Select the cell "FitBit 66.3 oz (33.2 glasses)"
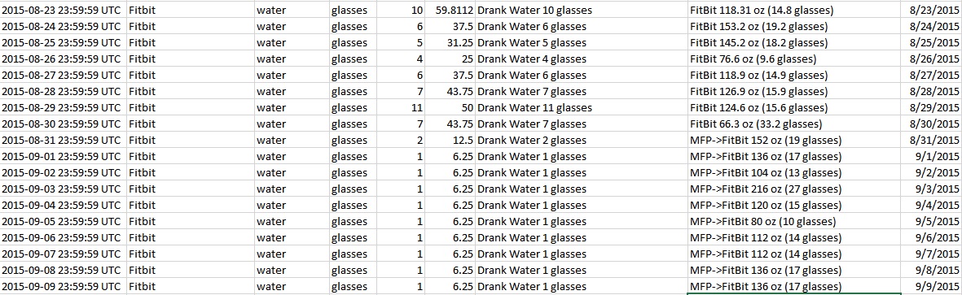The height and width of the screenshot is (295, 962). [794, 124]
